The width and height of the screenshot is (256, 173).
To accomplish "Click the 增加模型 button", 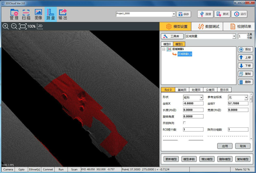I will tap(207, 159).
